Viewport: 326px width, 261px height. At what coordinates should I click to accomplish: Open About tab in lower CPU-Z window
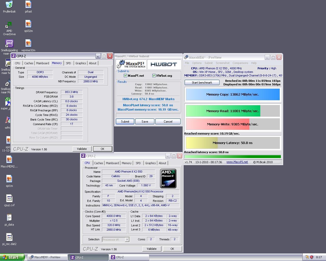[162, 163]
